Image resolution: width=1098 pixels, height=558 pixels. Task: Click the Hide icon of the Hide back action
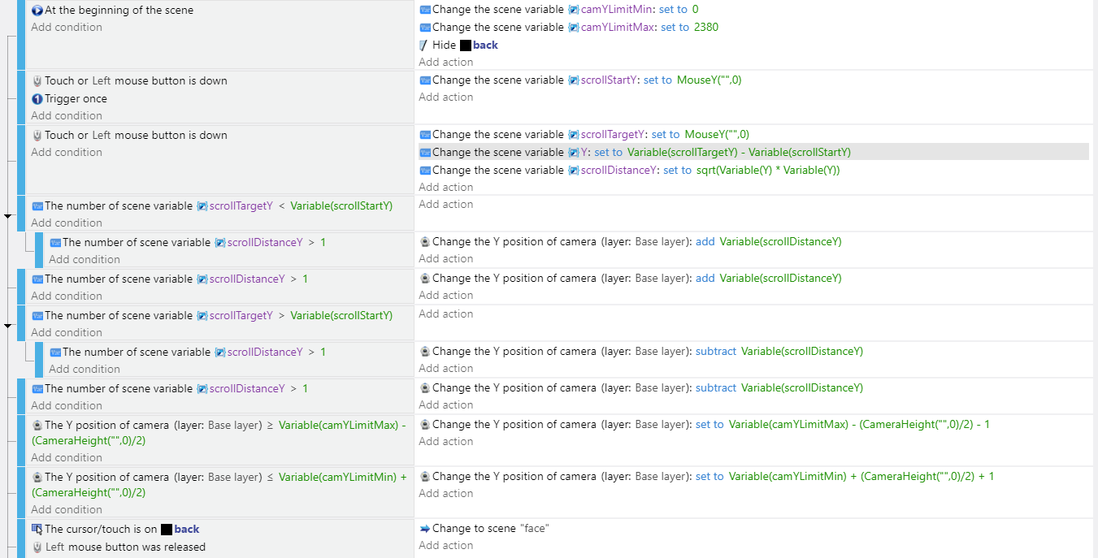[x=424, y=45]
